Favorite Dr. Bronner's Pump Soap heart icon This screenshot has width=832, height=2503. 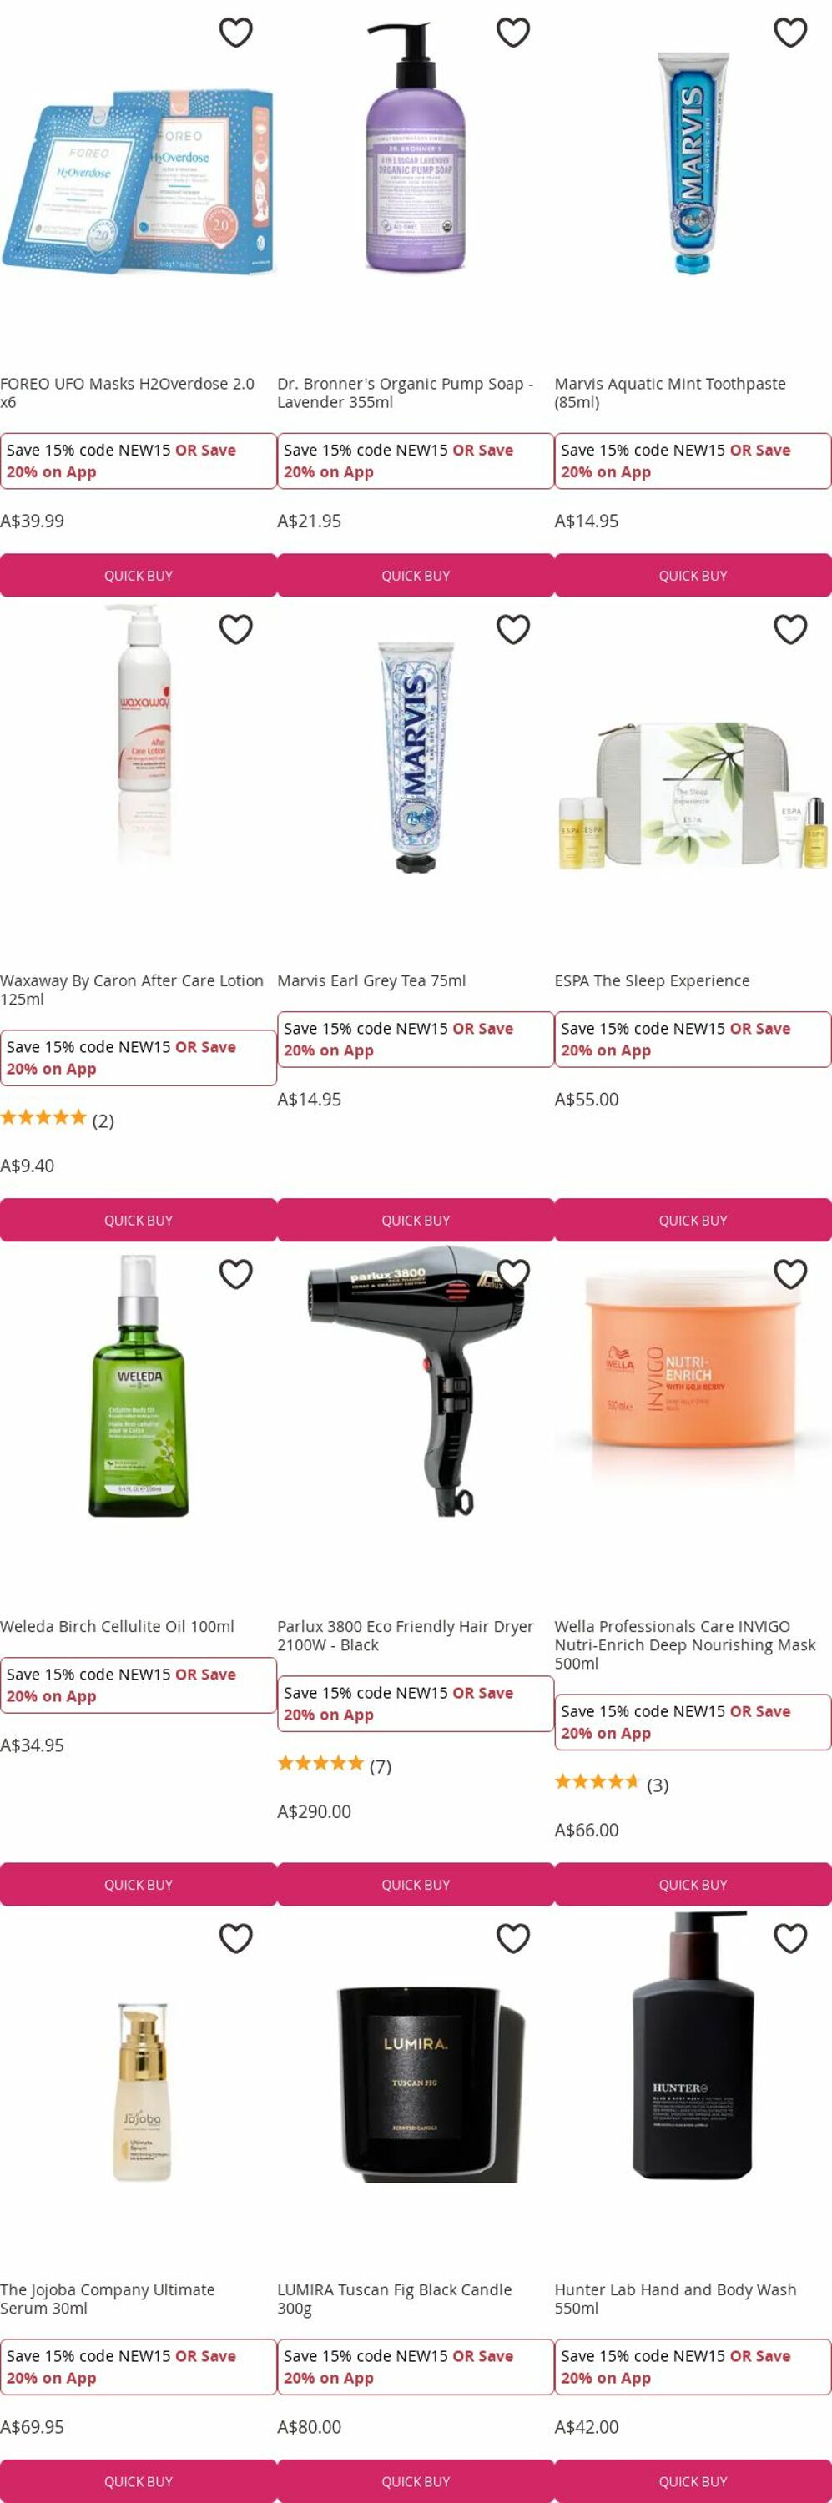513,32
